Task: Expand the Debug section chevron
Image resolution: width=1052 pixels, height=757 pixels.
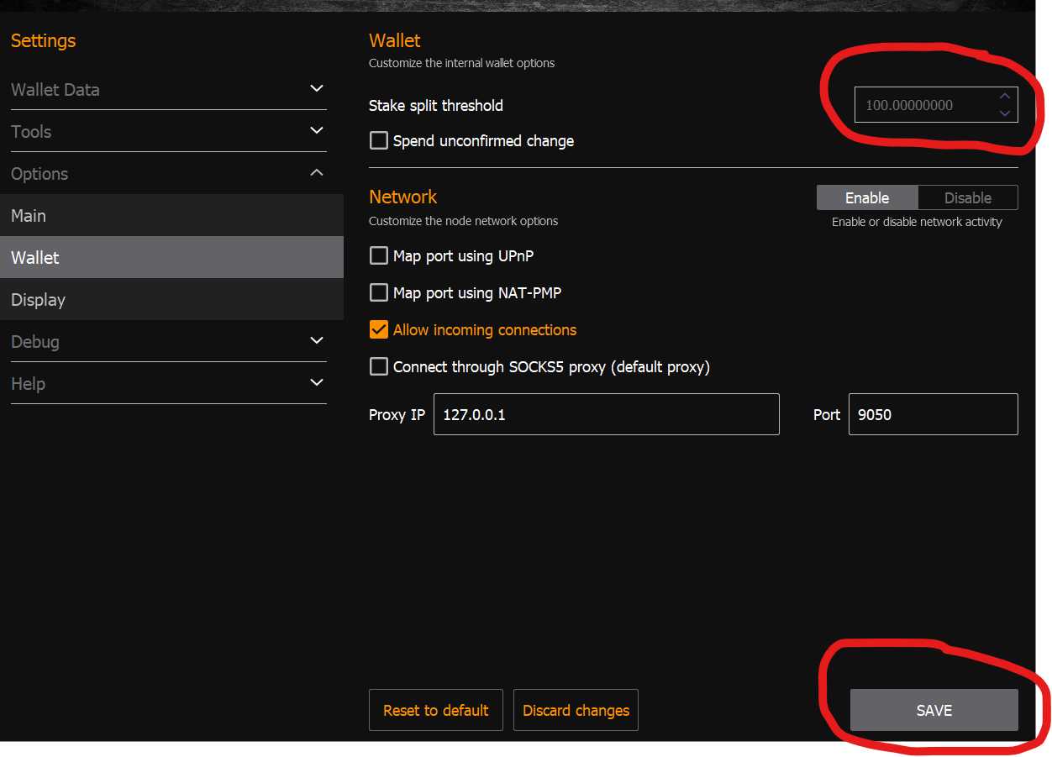Action: (x=317, y=341)
